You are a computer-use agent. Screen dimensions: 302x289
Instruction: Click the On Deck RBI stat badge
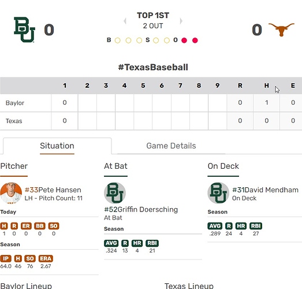[256, 226]
